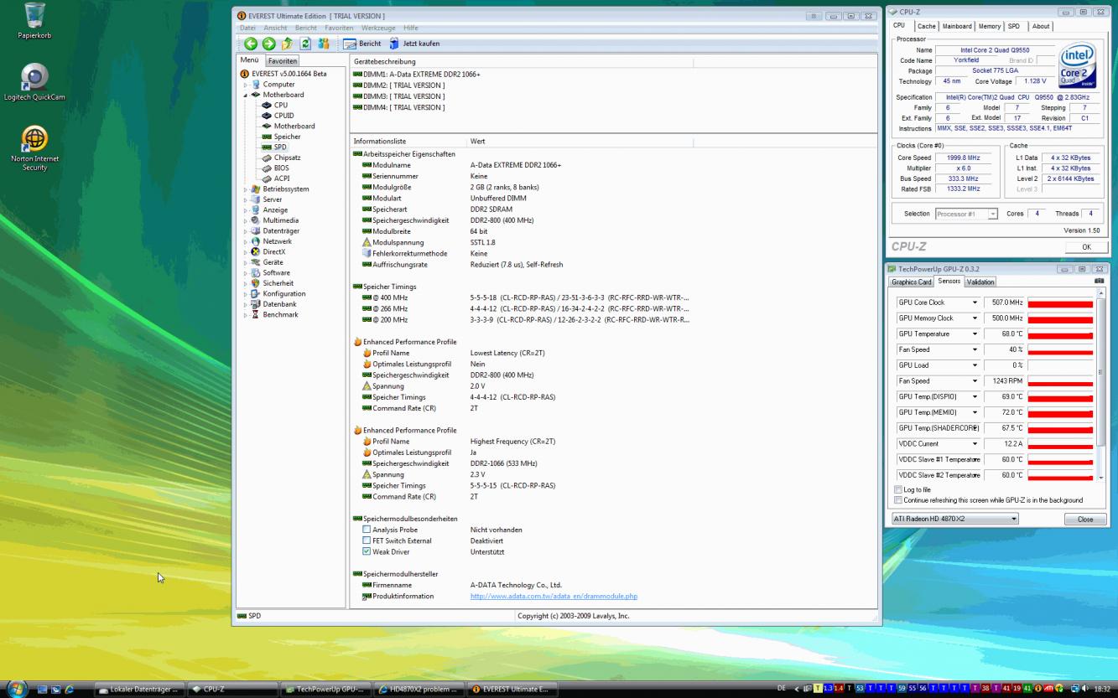Click the DIMM1 A-Data memory module entry

[x=417, y=75]
